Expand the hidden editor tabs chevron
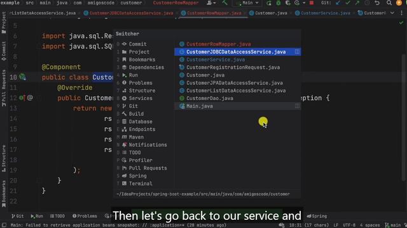 pos(392,13)
